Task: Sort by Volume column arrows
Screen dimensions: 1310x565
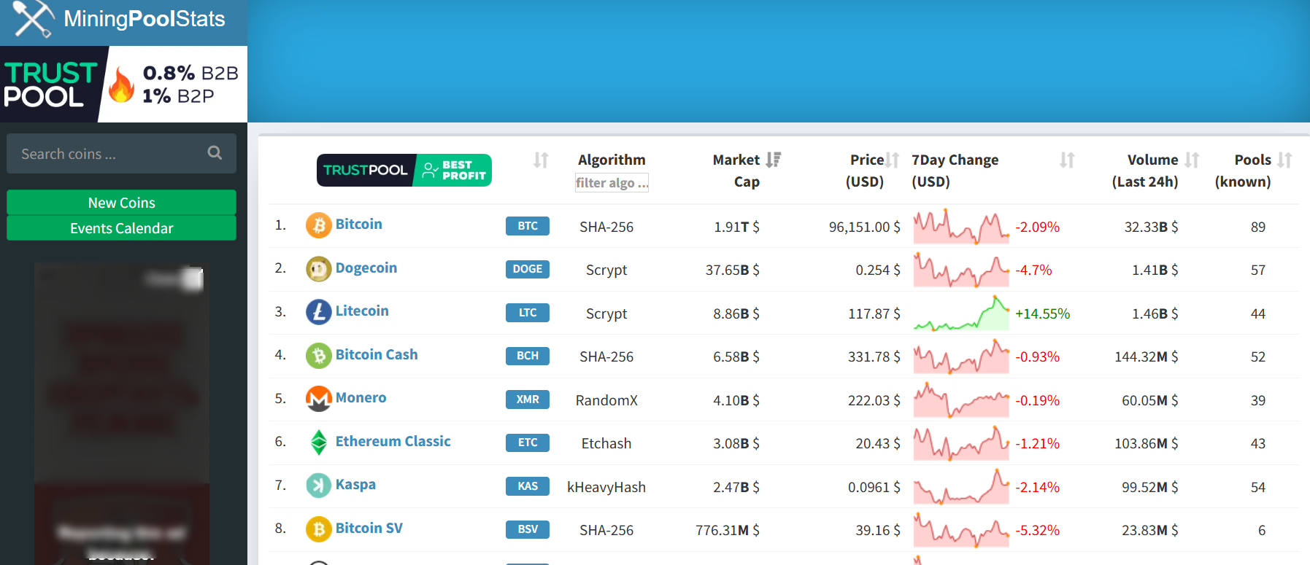Action: tap(1192, 160)
